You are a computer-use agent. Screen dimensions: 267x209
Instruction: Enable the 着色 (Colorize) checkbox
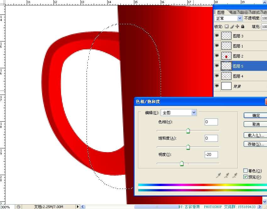(x=246, y=171)
